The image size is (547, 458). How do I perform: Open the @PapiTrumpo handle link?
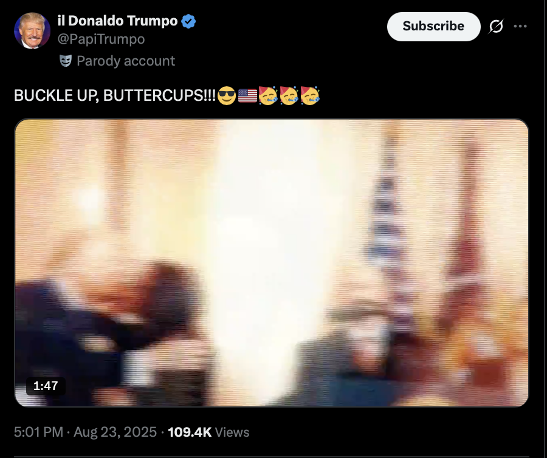[101, 39]
